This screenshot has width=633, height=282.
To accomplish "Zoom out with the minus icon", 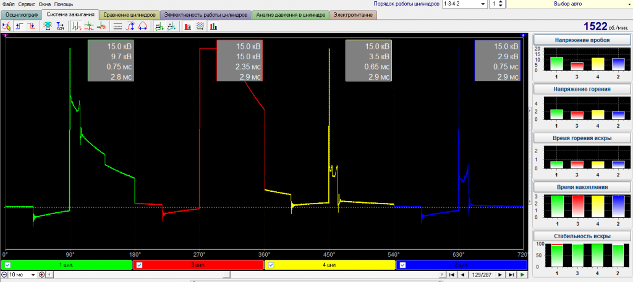I will 4,275.
